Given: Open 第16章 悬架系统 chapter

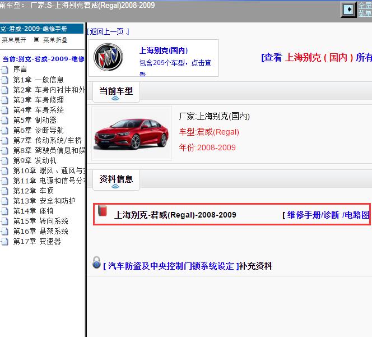Looking at the screenshot, I should [40, 232].
